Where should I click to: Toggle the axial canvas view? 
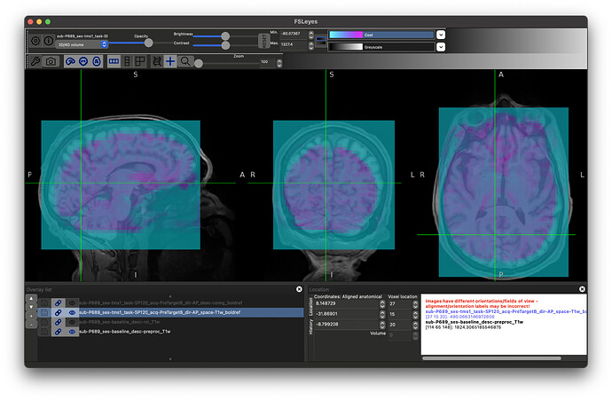tap(95, 61)
